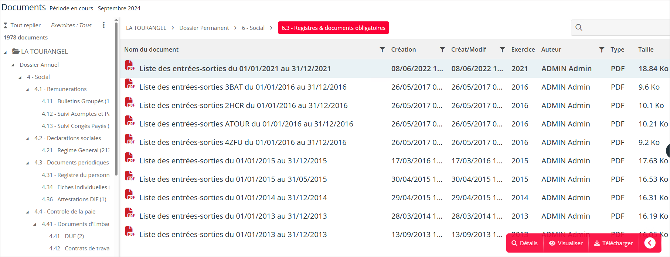The width and height of the screenshot is (670, 257).
Task: Click PDF icon of 3BAT 2016 document
Action: (130, 84)
